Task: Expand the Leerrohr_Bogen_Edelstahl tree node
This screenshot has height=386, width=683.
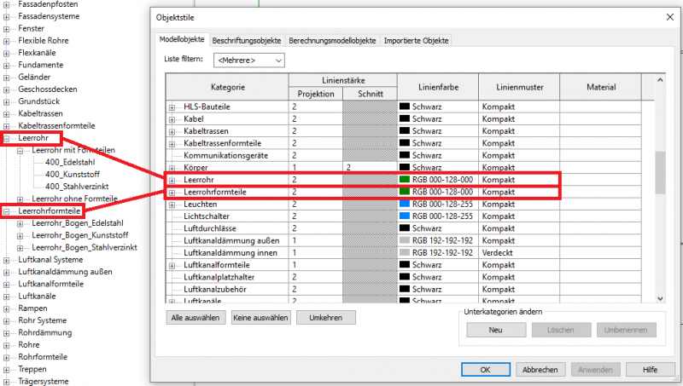Action: point(21,223)
